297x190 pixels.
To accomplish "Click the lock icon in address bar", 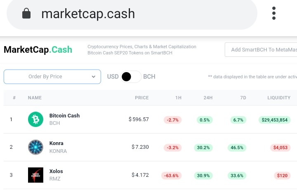I will click(x=26, y=14).
